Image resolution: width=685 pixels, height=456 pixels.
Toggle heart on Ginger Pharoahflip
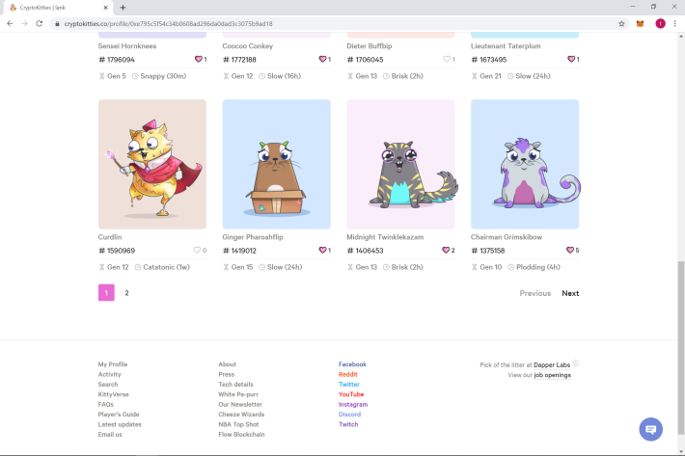(x=322, y=250)
